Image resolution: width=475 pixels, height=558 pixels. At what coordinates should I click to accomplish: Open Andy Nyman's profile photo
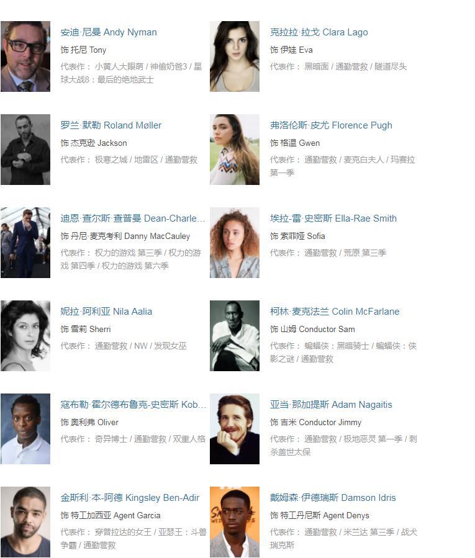click(25, 56)
